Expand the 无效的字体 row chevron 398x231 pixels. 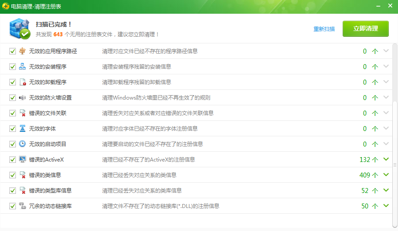click(386, 128)
